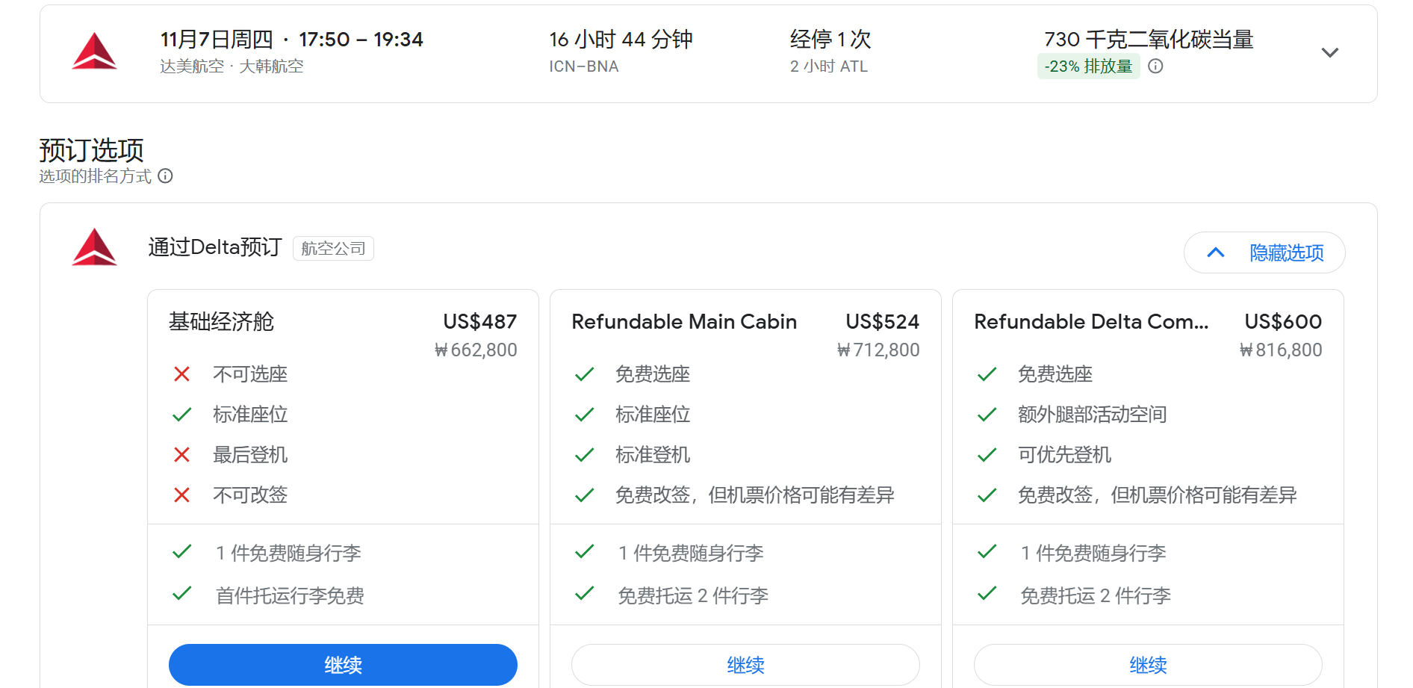Click the emissions info icon beside -23% 排放量

coord(1155,66)
